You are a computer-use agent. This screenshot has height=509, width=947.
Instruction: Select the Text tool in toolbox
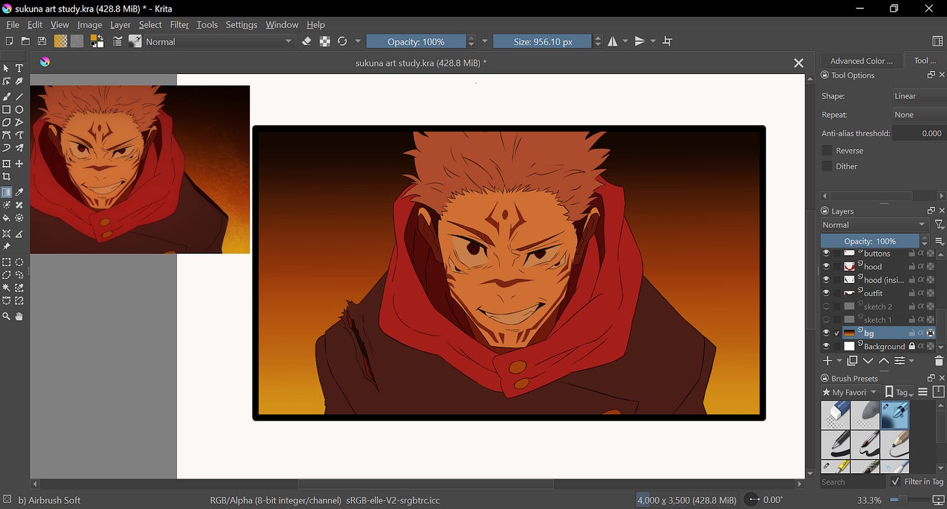[20, 68]
